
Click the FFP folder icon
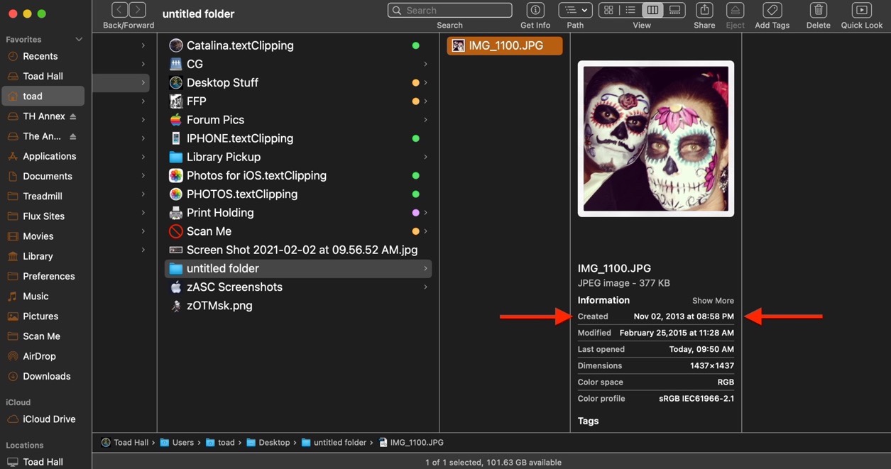[x=175, y=101]
